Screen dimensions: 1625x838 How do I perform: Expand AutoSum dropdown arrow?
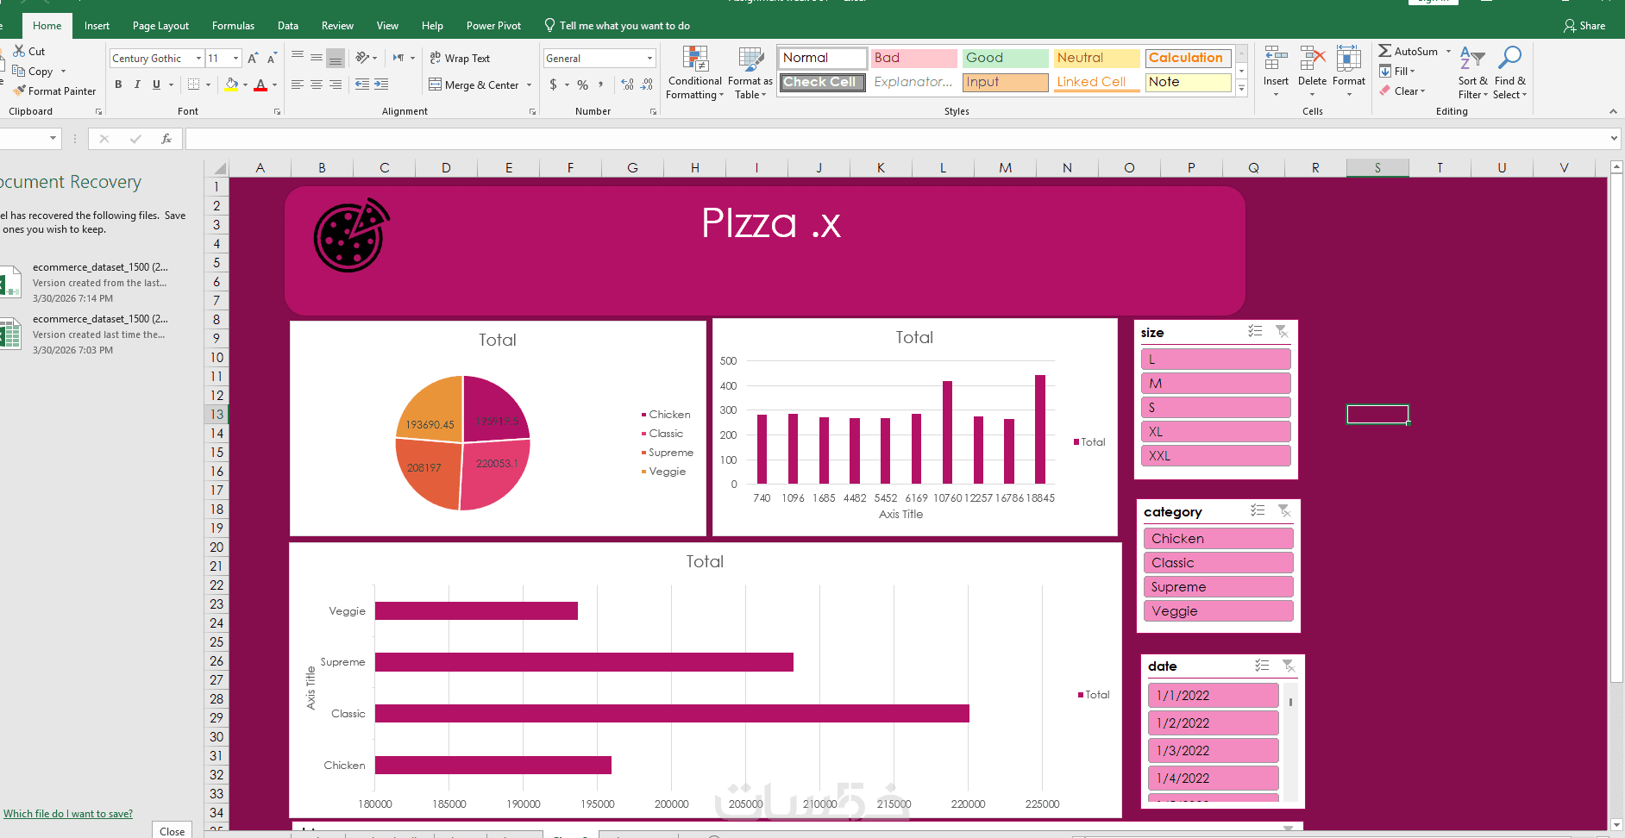click(x=1448, y=51)
